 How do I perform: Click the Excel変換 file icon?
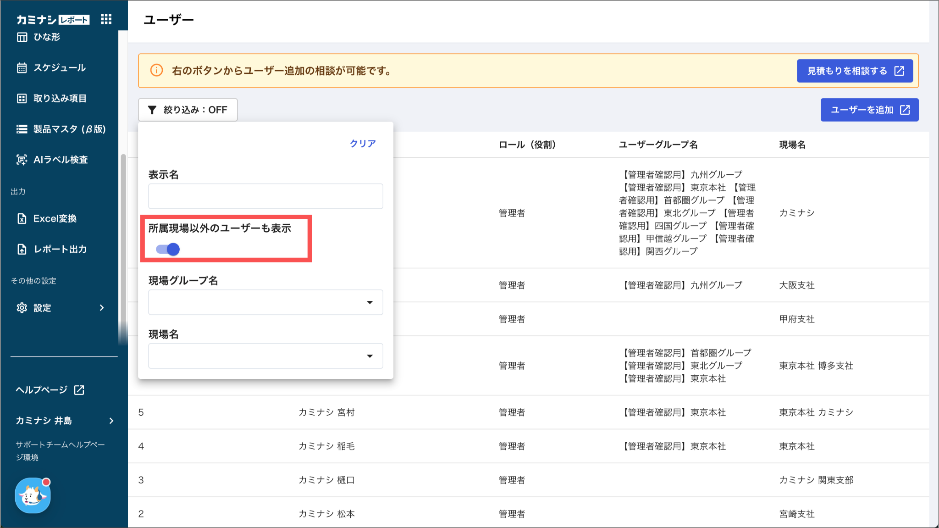tap(22, 218)
